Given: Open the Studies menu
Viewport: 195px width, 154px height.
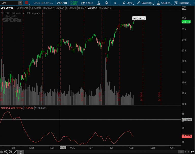Looking at the screenshot, I should coord(164,3).
